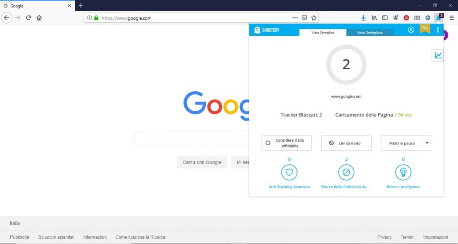Reload the Google page
This screenshot has height=244, width=458.
click(29, 18)
